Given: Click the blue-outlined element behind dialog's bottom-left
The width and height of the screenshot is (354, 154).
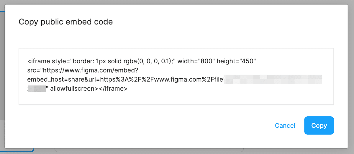Looking at the screenshot, I should click(x=18, y=151).
